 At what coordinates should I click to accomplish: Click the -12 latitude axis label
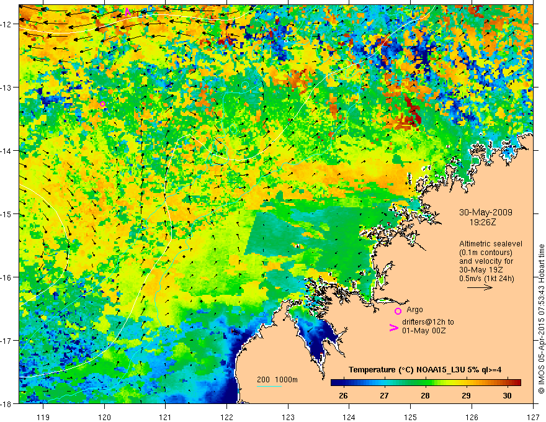7,24
